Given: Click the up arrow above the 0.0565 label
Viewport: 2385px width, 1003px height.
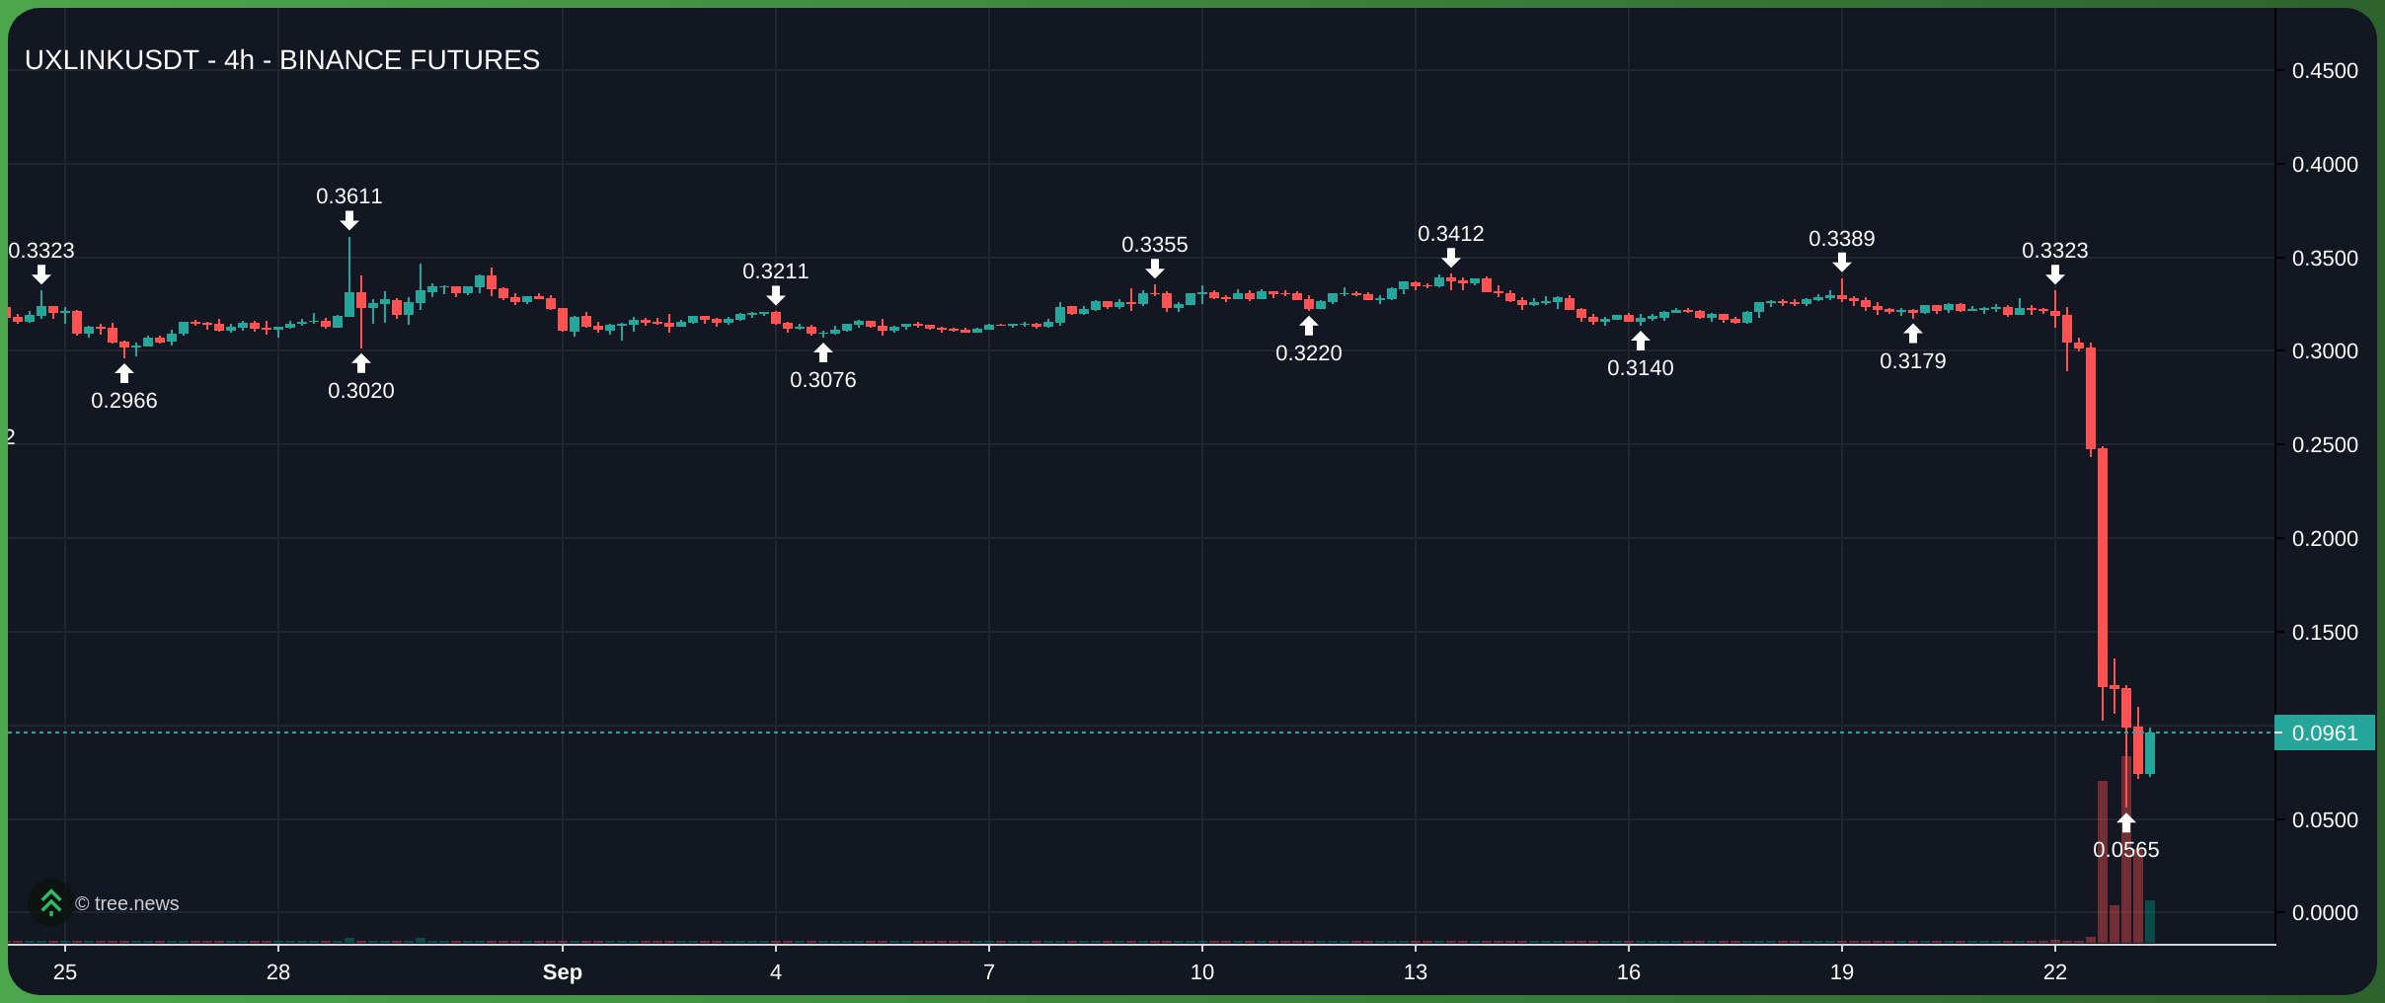Looking at the screenshot, I should coord(2125,822).
